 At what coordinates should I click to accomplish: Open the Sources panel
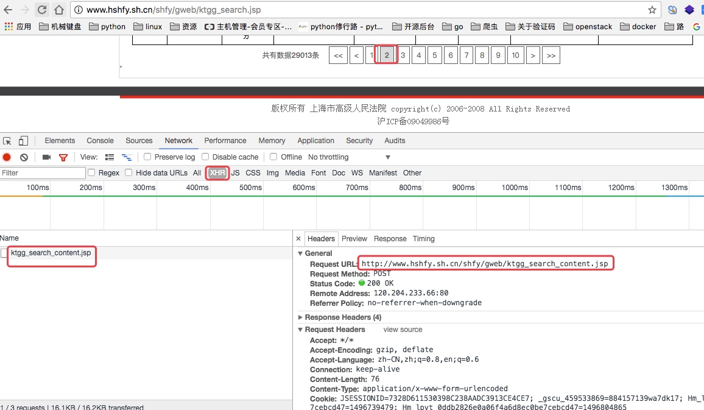pos(139,141)
